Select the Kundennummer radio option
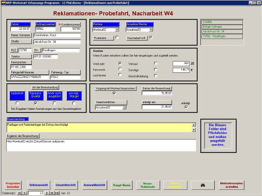This screenshot has width=262, height=196. 60,25
